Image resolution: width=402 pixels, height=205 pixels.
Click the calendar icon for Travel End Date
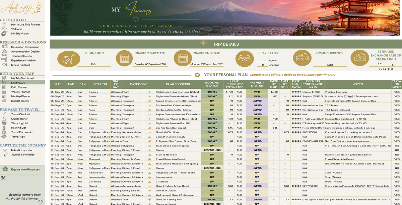[182, 58]
